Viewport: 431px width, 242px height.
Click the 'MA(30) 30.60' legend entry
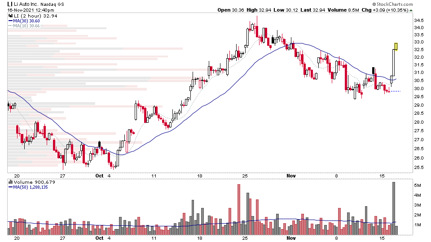26,21
